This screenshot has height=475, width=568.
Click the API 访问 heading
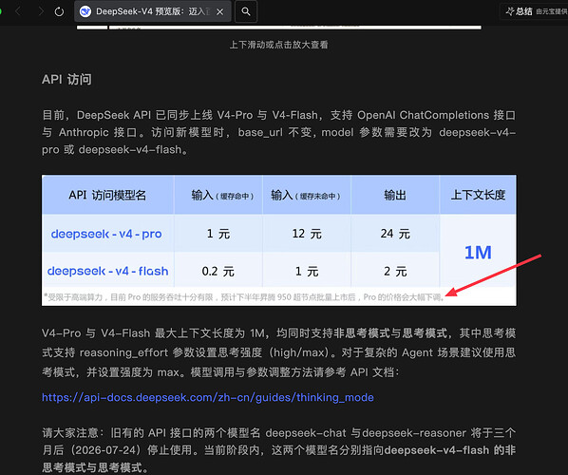click(x=66, y=80)
